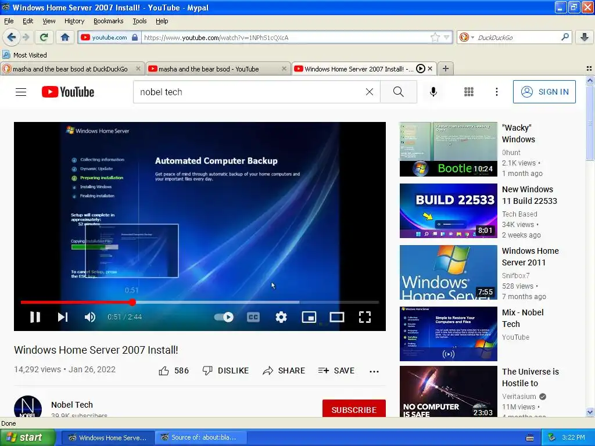The height and width of the screenshot is (446, 595).
Task: Open the browser home page
Action: pos(65,37)
